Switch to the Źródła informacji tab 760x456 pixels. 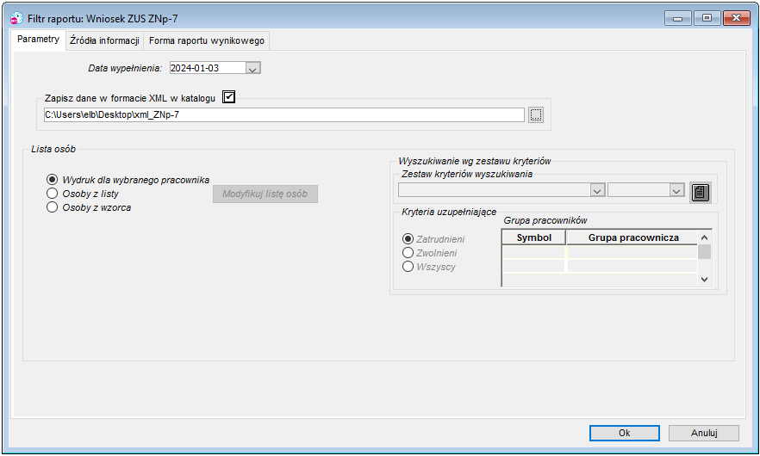click(105, 40)
